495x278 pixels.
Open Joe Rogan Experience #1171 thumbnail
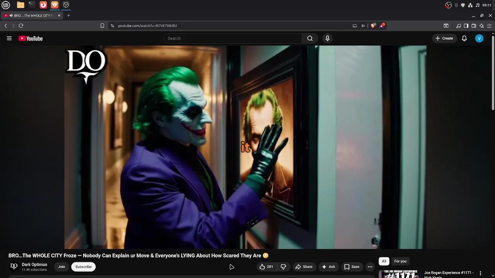[x=400, y=274]
